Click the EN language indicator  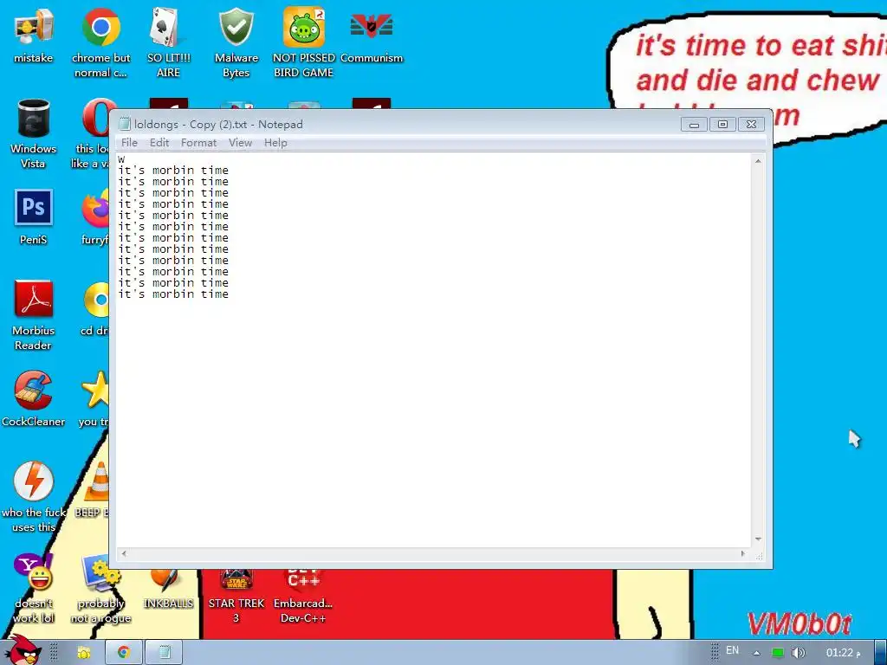click(x=732, y=650)
